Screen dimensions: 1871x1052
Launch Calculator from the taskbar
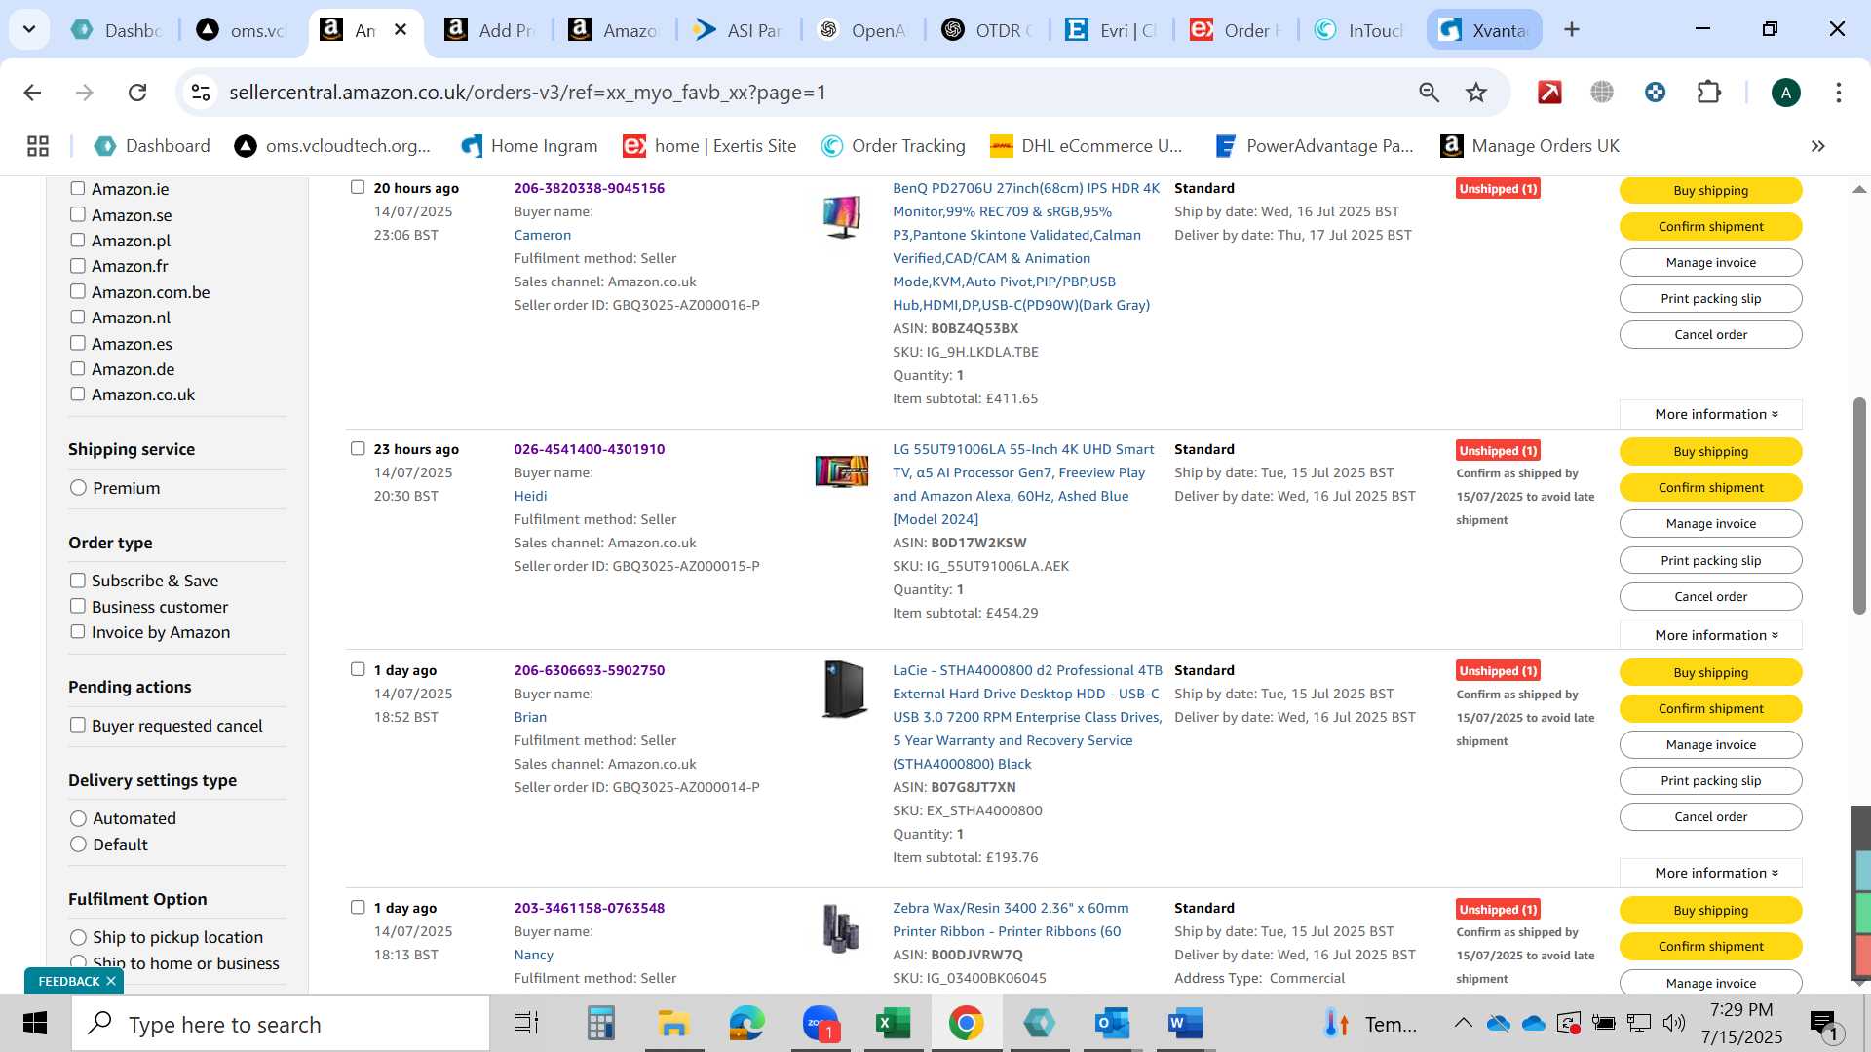click(x=600, y=1024)
